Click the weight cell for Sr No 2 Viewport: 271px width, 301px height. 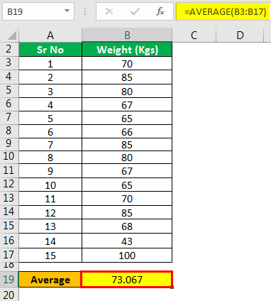tap(127, 77)
